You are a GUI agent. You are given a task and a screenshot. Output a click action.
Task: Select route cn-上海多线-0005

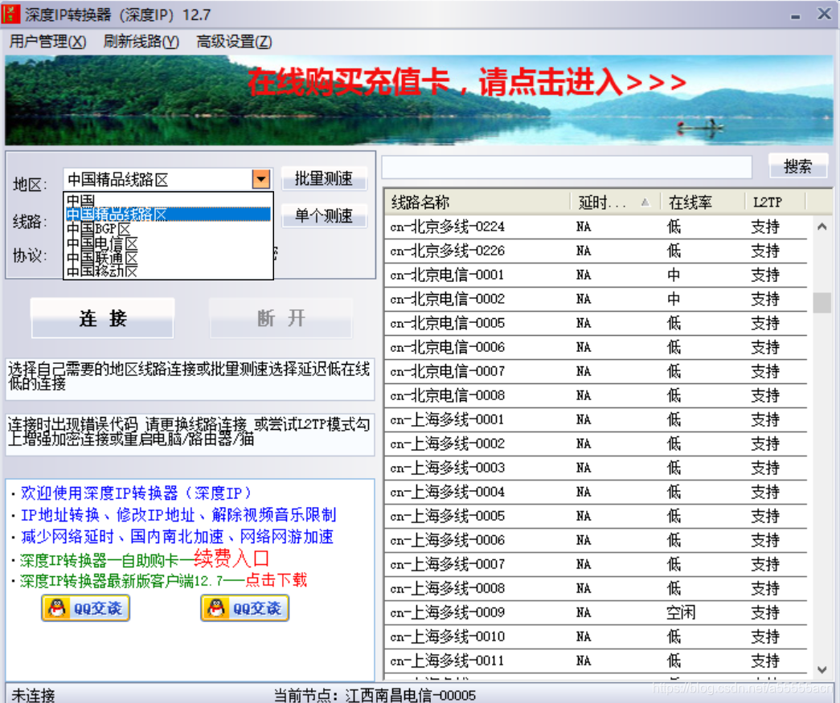tap(596, 516)
